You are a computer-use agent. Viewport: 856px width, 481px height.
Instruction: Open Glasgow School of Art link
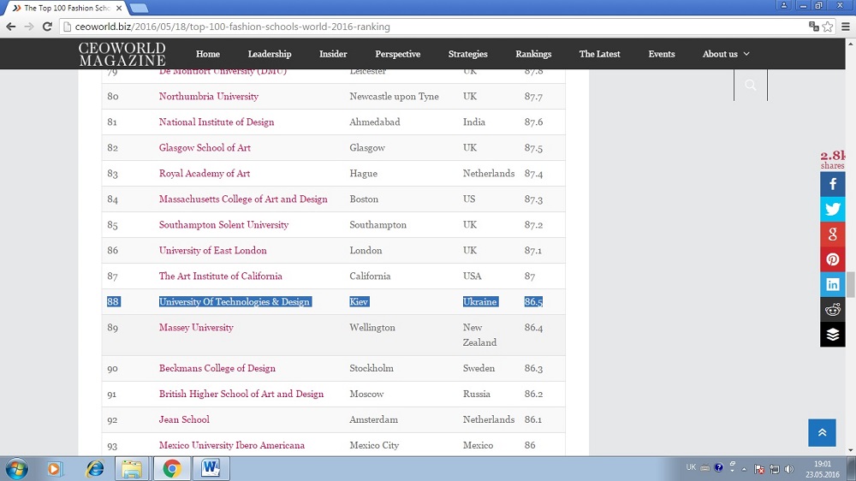point(205,147)
